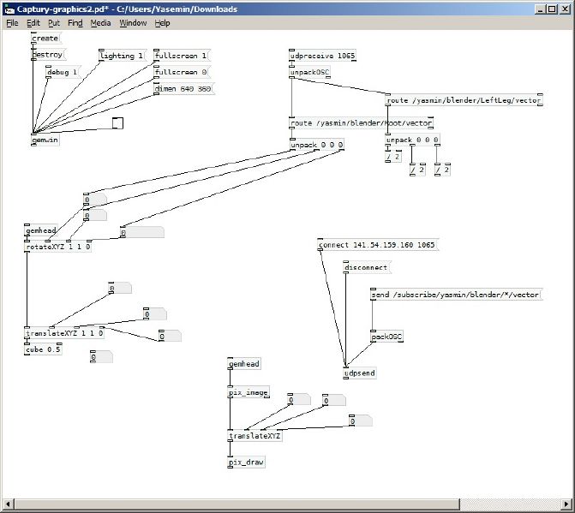Click the 'create' message box
The height and width of the screenshot is (513, 575).
45,39
